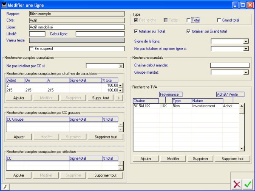
Task: Click Ajouter under CC groupes list
Action: tap(19, 137)
